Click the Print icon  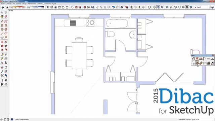click(x=122, y=7)
